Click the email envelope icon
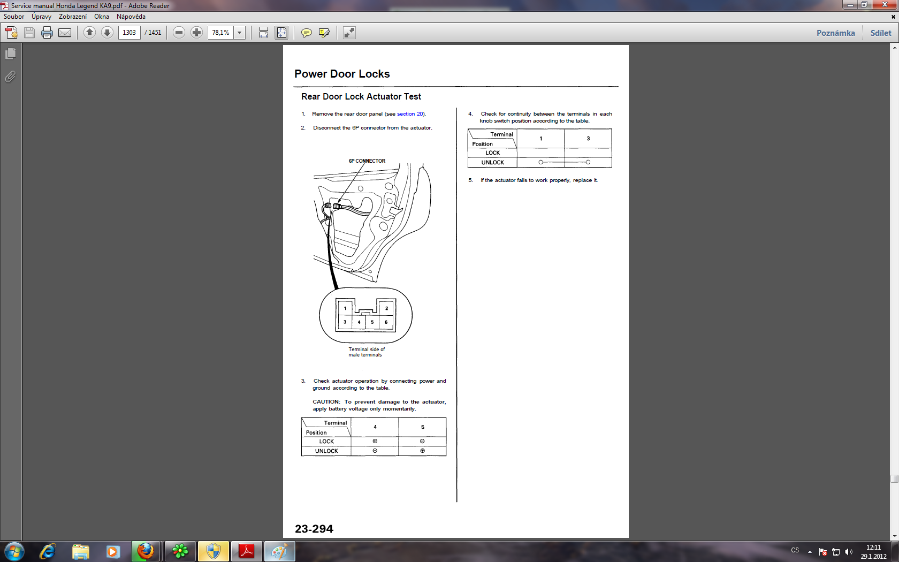The width and height of the screenshot is (899, 562). pos(65,33)
